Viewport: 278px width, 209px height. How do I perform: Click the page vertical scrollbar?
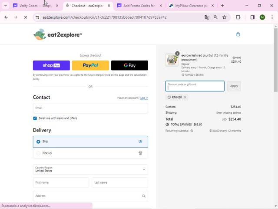point(275,60)
